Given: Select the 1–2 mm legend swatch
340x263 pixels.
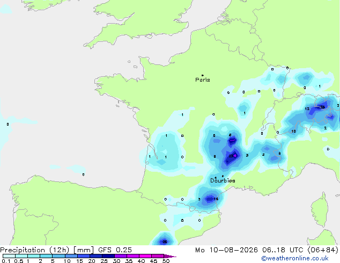Looking at the screenshot, I should 34,256.
